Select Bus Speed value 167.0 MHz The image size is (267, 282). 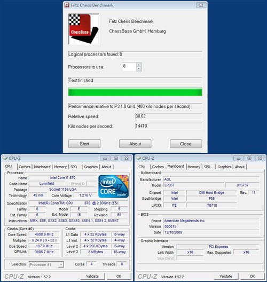pos(44,246)
